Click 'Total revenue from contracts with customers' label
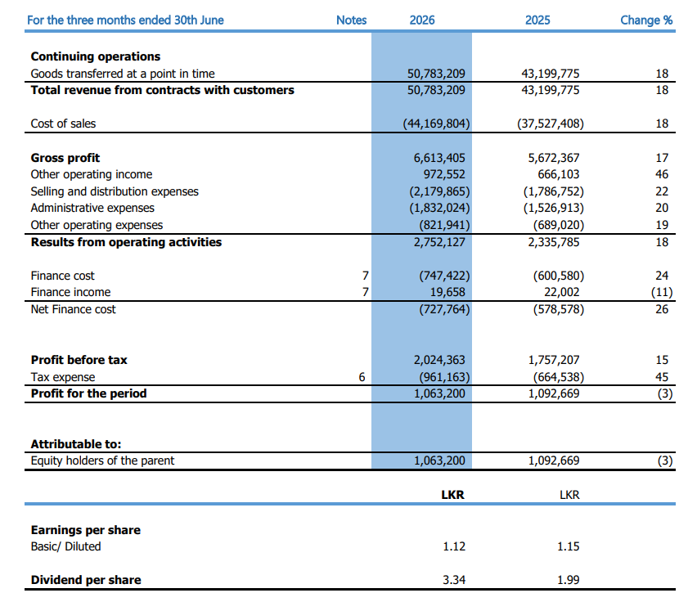The width and height of the screenshot is (697, 611). (162, 90)
